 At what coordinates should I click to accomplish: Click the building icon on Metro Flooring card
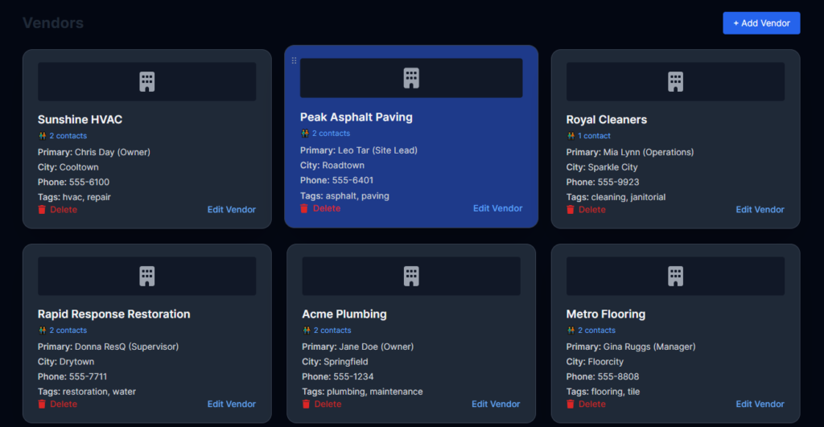[x=675, y=276]
